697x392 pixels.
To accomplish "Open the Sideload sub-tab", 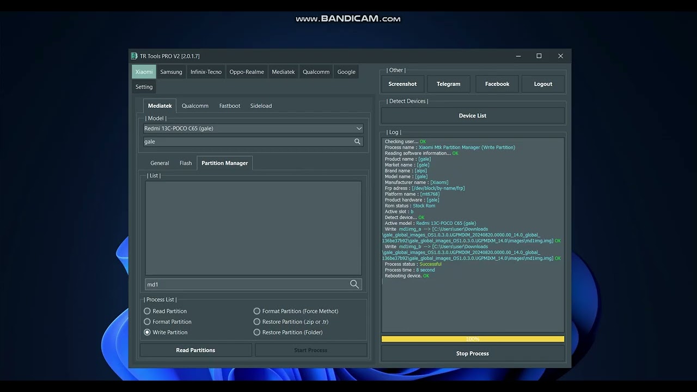I will click(261, 106).
